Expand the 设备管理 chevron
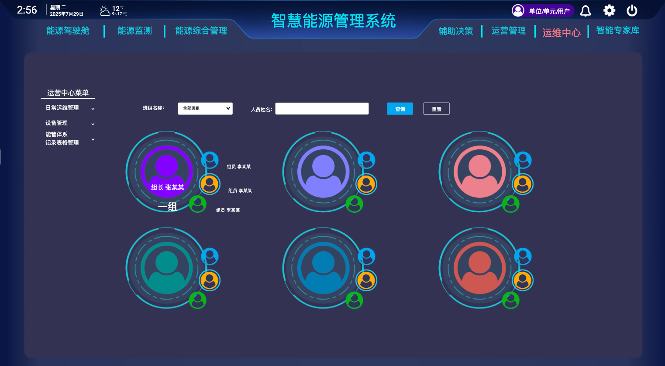The height and width of the screenshot is (366, 665). tap(93, 124)
